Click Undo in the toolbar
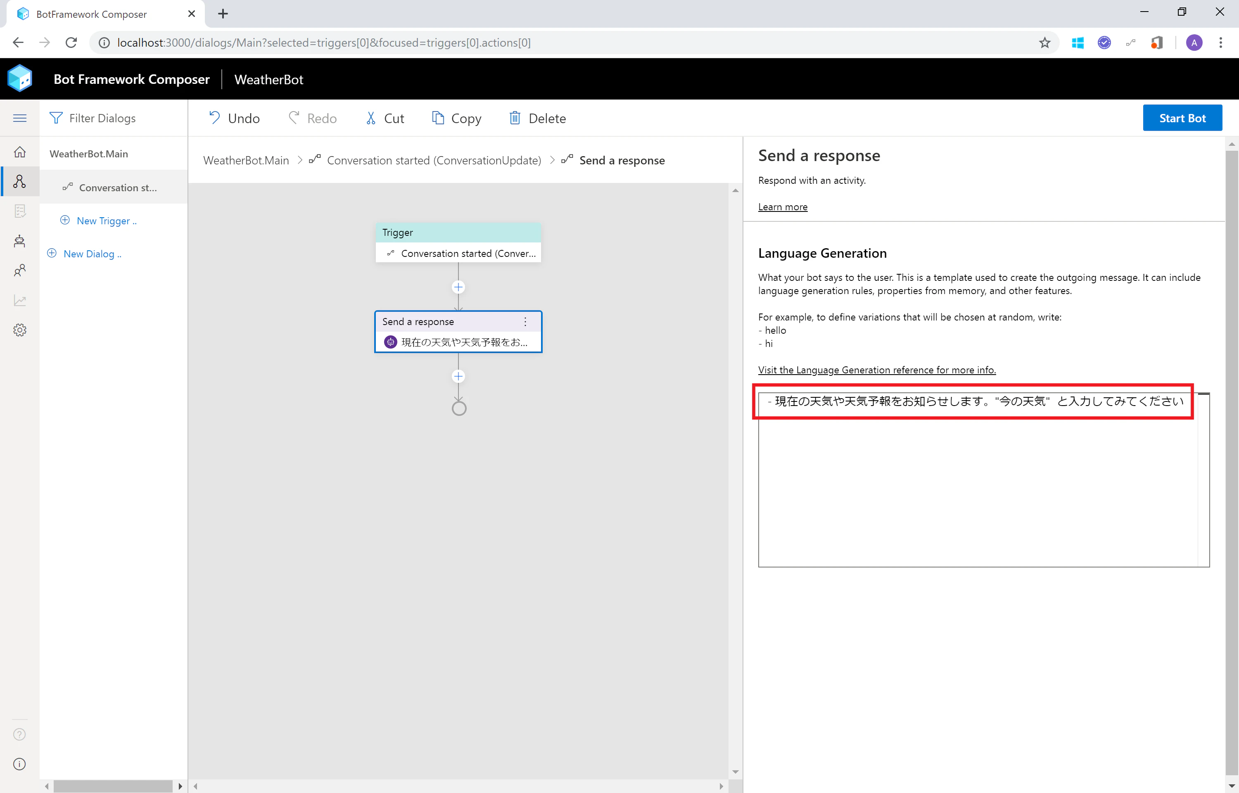Screen dimensions: 1239x793 [234, 119]
